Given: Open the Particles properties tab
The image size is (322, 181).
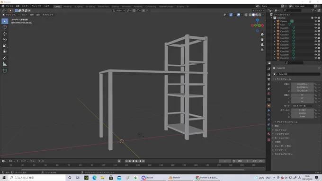Looking at the screenshot, I should tap(268, 115).
